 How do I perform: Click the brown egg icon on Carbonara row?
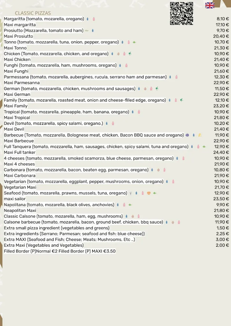point(158,170)
